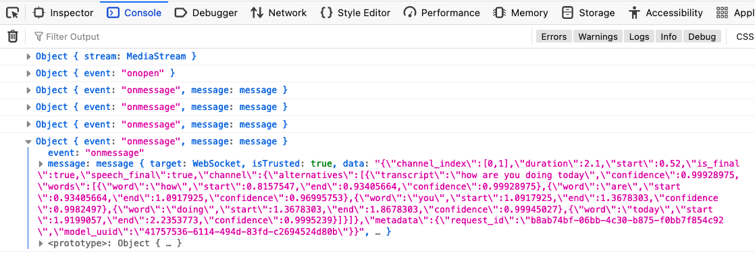The width and height of the screenshot is (755, 253).
Task: Open the Performance panel
Action: pyautogui.click(x=442, y=13)
